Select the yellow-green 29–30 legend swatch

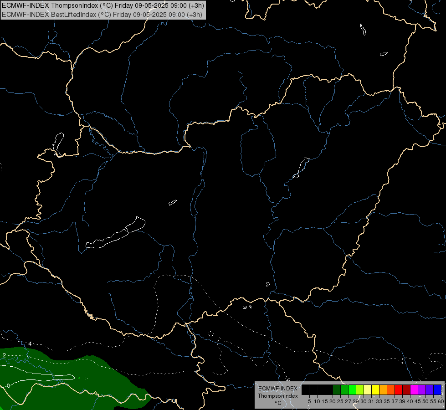point(360,389)
